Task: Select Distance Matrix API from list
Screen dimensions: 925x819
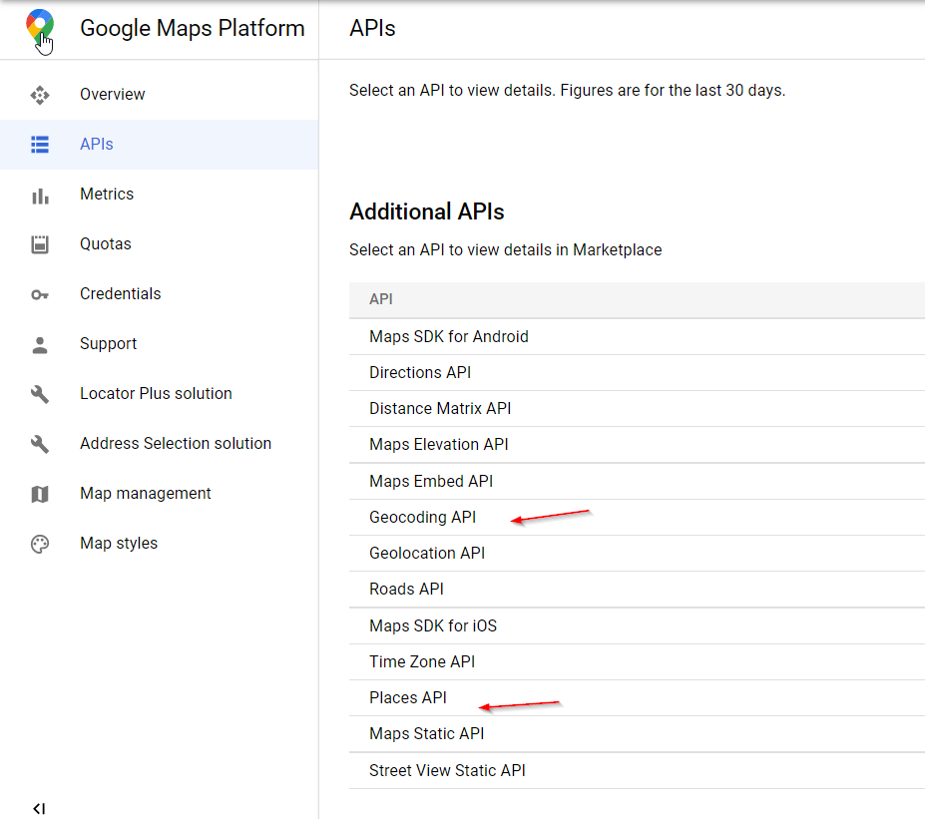Action: (440, 409)
